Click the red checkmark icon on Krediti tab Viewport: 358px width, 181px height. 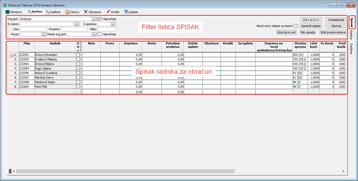(108, 12)
